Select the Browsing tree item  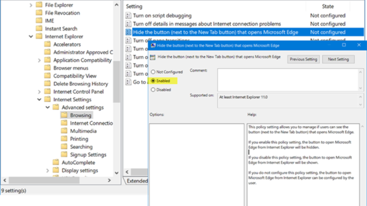(x=81, y=115)
